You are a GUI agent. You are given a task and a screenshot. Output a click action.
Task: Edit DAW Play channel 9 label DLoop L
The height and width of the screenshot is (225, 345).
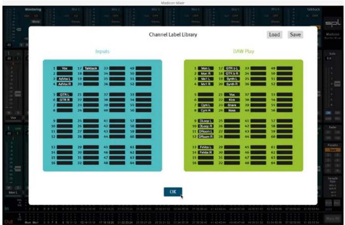coord(206,121)
